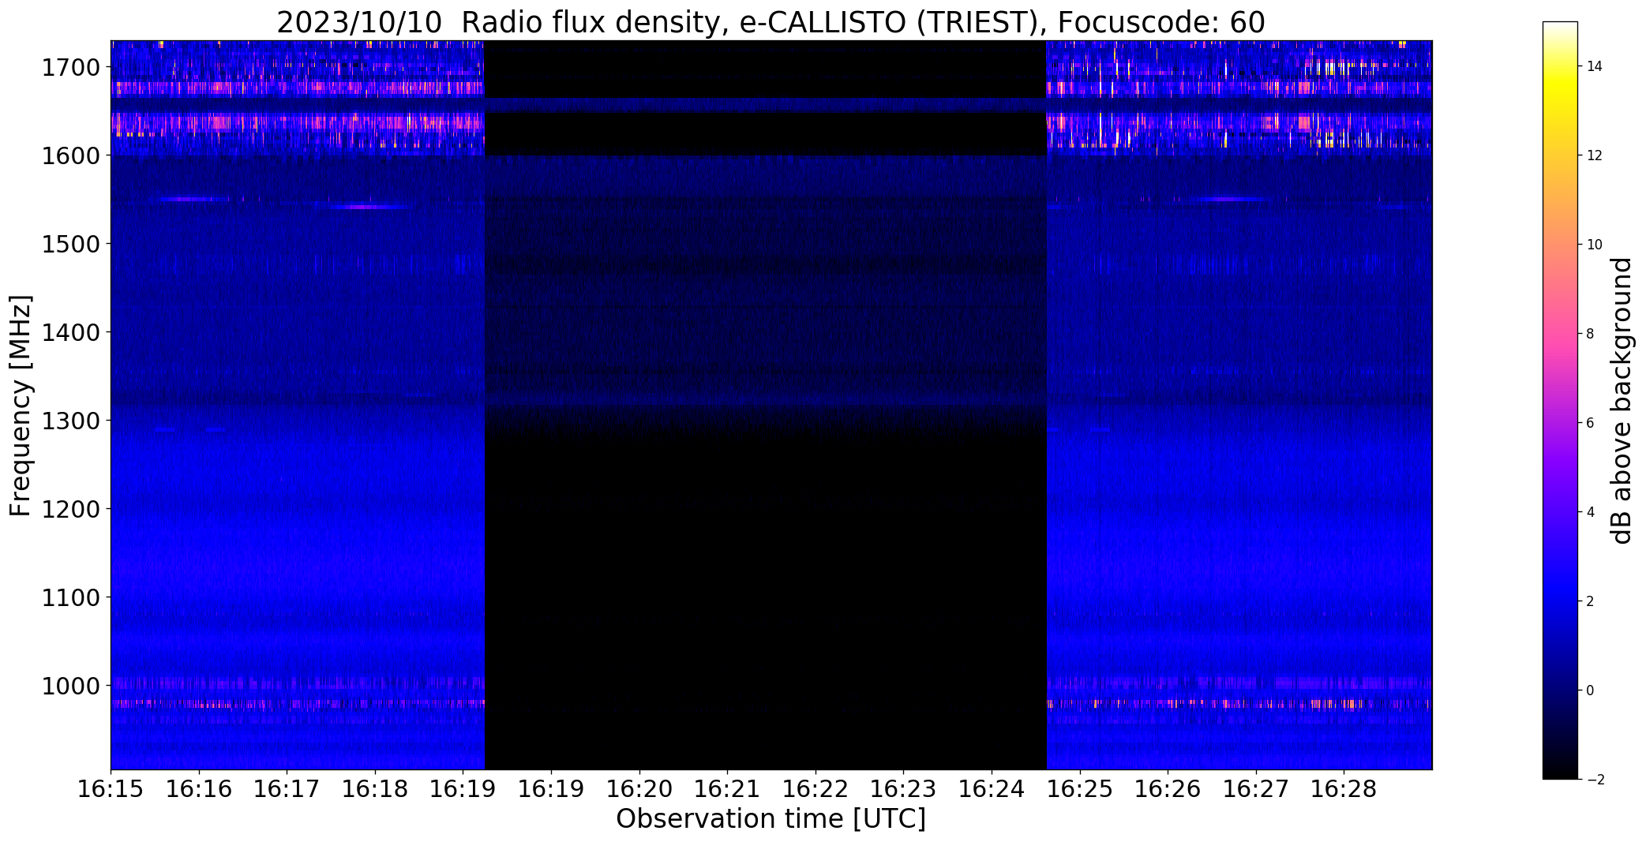Click the 16:24 time tick label
The width and height of the screenshot is (1646, 842).
click(992, 789)
